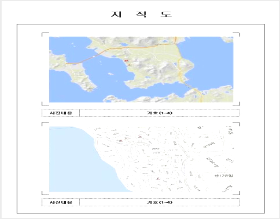Click 사진내용 label under the cadastral map
The height and width of the screenshot is (219, 280).
click(61, 202)
